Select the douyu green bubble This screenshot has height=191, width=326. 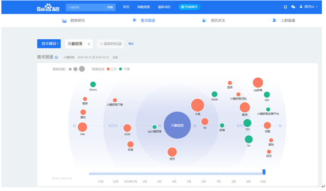pyautogui.click(x=93, y=84)
